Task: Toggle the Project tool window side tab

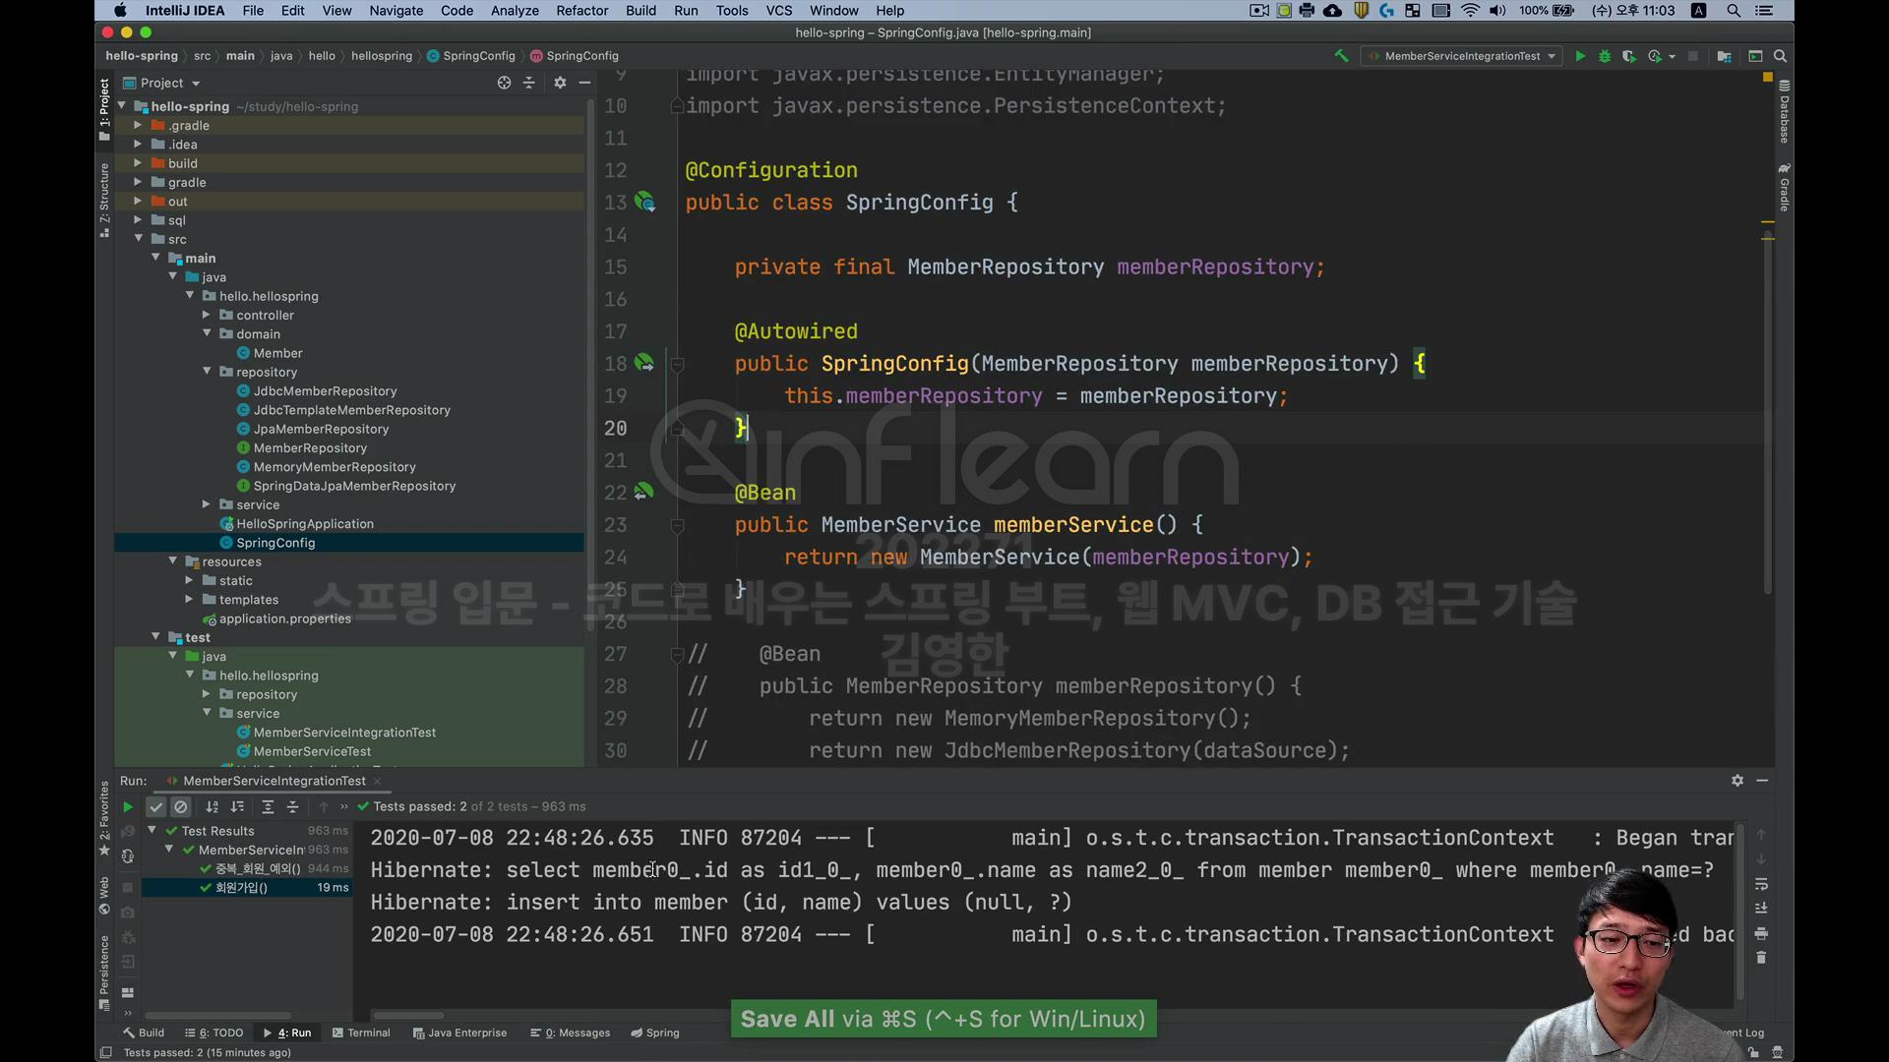Action: tap(104, 109)
